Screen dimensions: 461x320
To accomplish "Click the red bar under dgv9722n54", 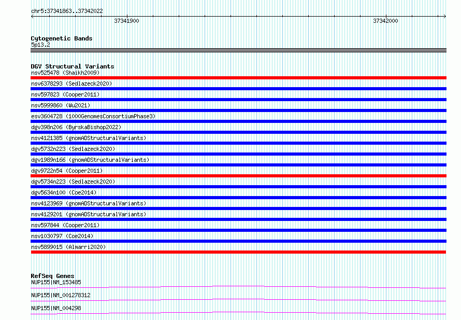I will point(238,176).
